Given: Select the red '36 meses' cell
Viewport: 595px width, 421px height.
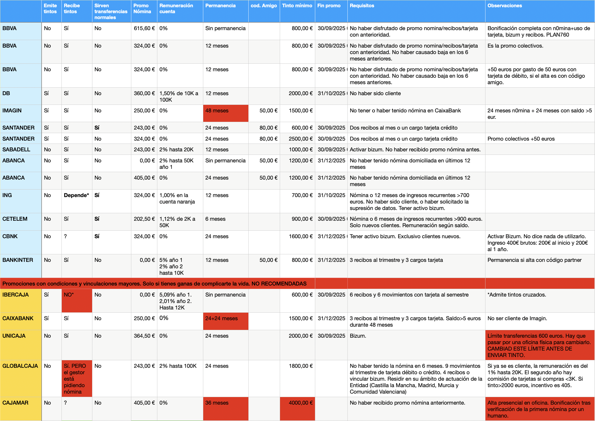Looking at the screenshot, I should coord(226,409).
